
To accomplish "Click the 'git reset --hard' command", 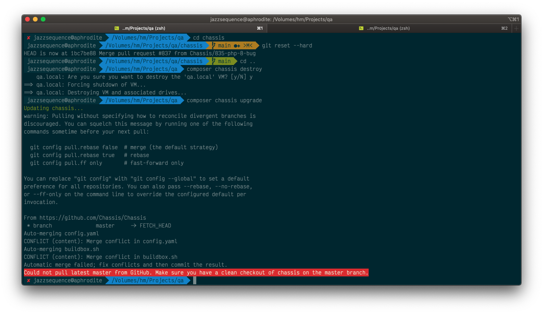I will click(287, 46).
